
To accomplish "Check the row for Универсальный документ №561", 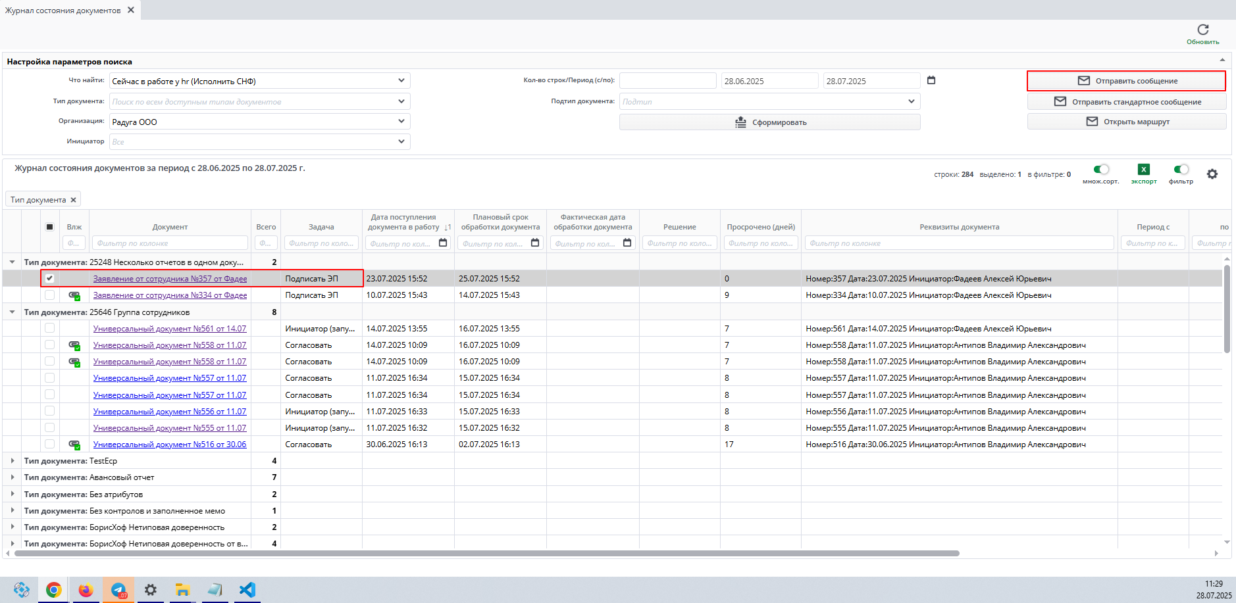I will pos(49,328).
